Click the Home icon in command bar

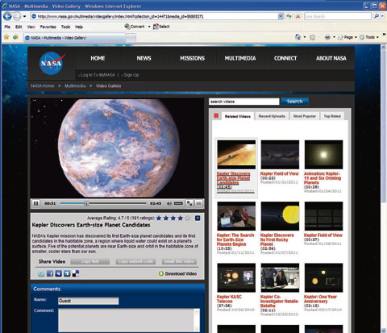coord(298,37)
